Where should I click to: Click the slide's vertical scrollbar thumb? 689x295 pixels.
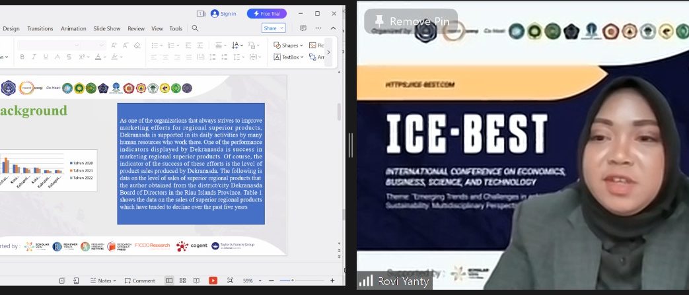point(340,112)
